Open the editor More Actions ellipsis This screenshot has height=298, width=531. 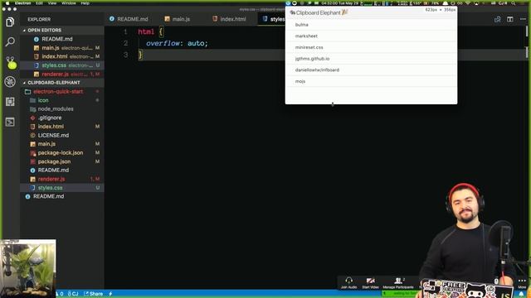click(523, 19)
